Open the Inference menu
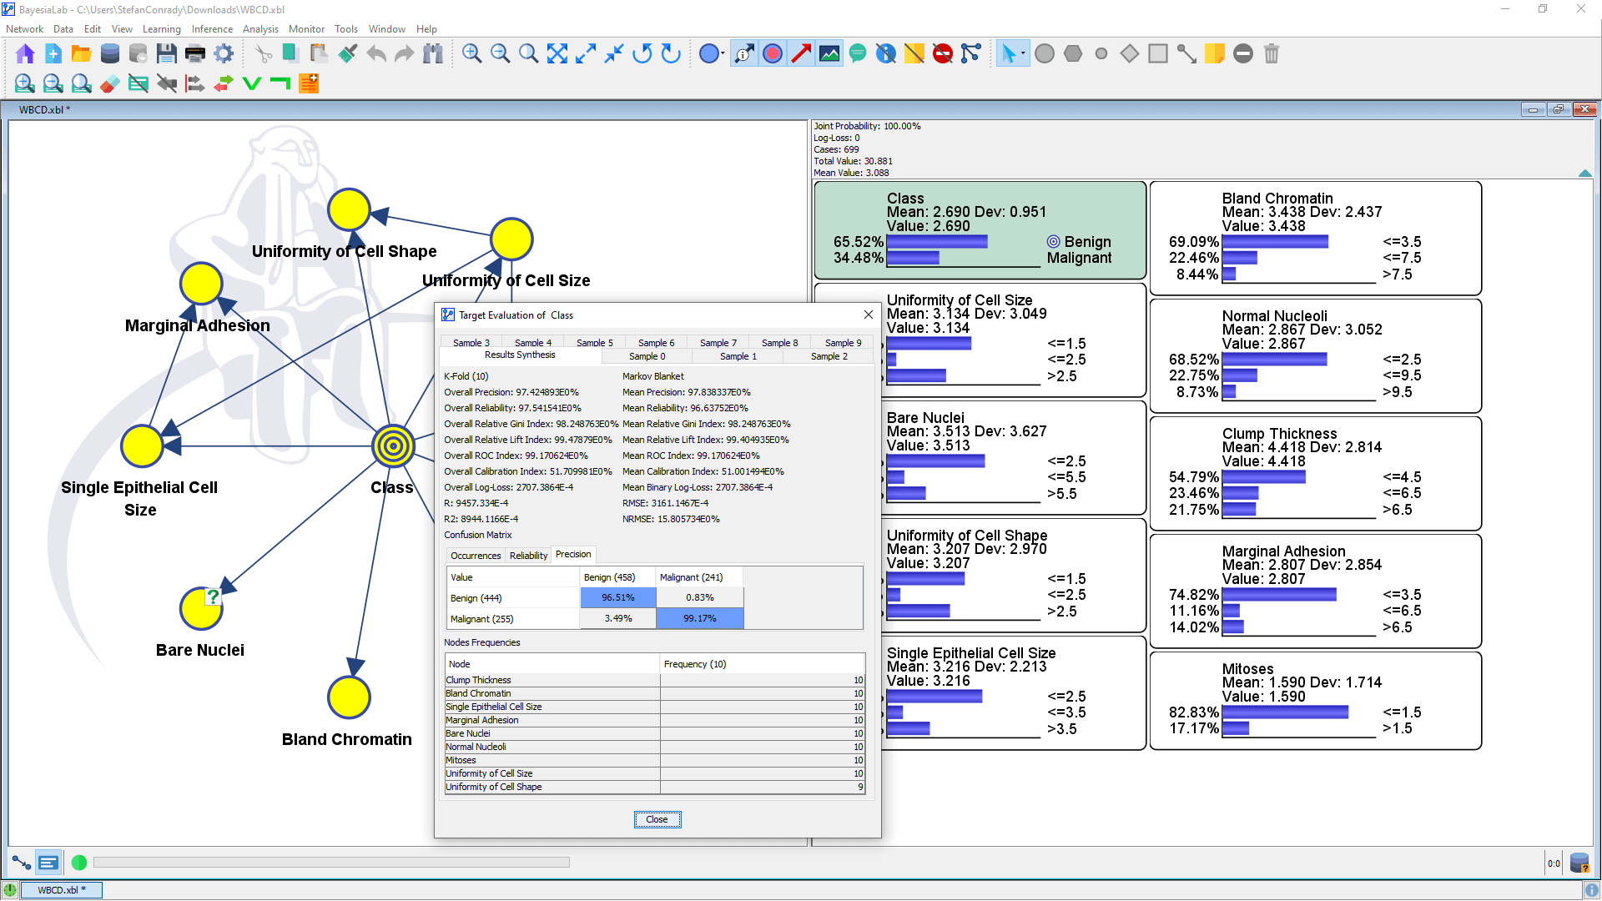 pyautogui.click(x=212, y=29)
